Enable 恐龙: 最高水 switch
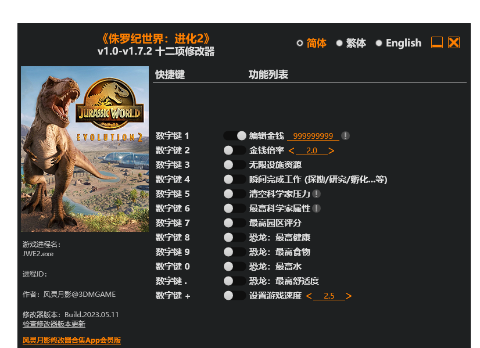Screen dimensions: 480x348 tap(235, 267)
